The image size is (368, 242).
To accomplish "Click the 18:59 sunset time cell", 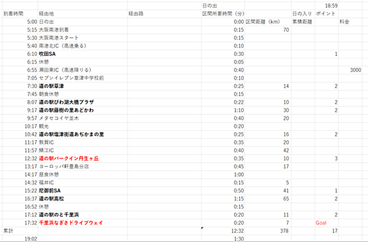I will tap(327, 6).
